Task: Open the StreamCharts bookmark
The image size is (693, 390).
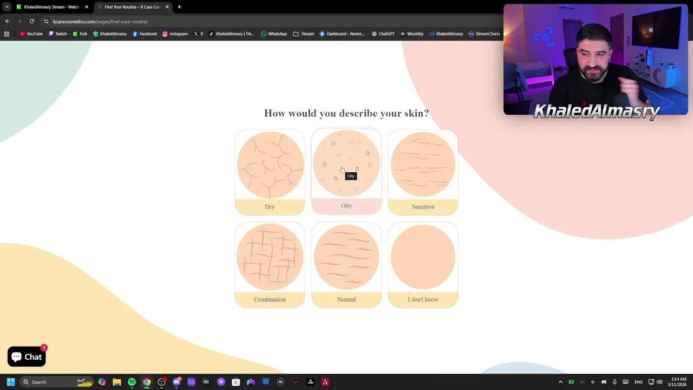Action: point(484,34)
